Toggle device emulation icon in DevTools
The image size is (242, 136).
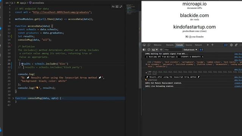[x=149, y=45]
